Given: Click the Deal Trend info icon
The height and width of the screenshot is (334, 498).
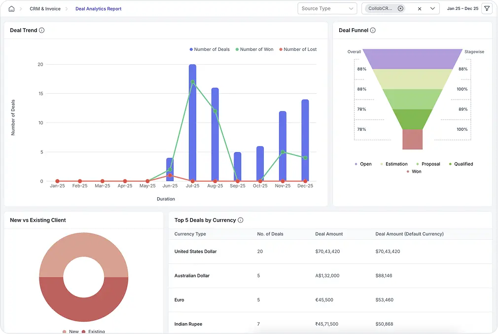Looking at the screenshot, I should pos(41,30).
